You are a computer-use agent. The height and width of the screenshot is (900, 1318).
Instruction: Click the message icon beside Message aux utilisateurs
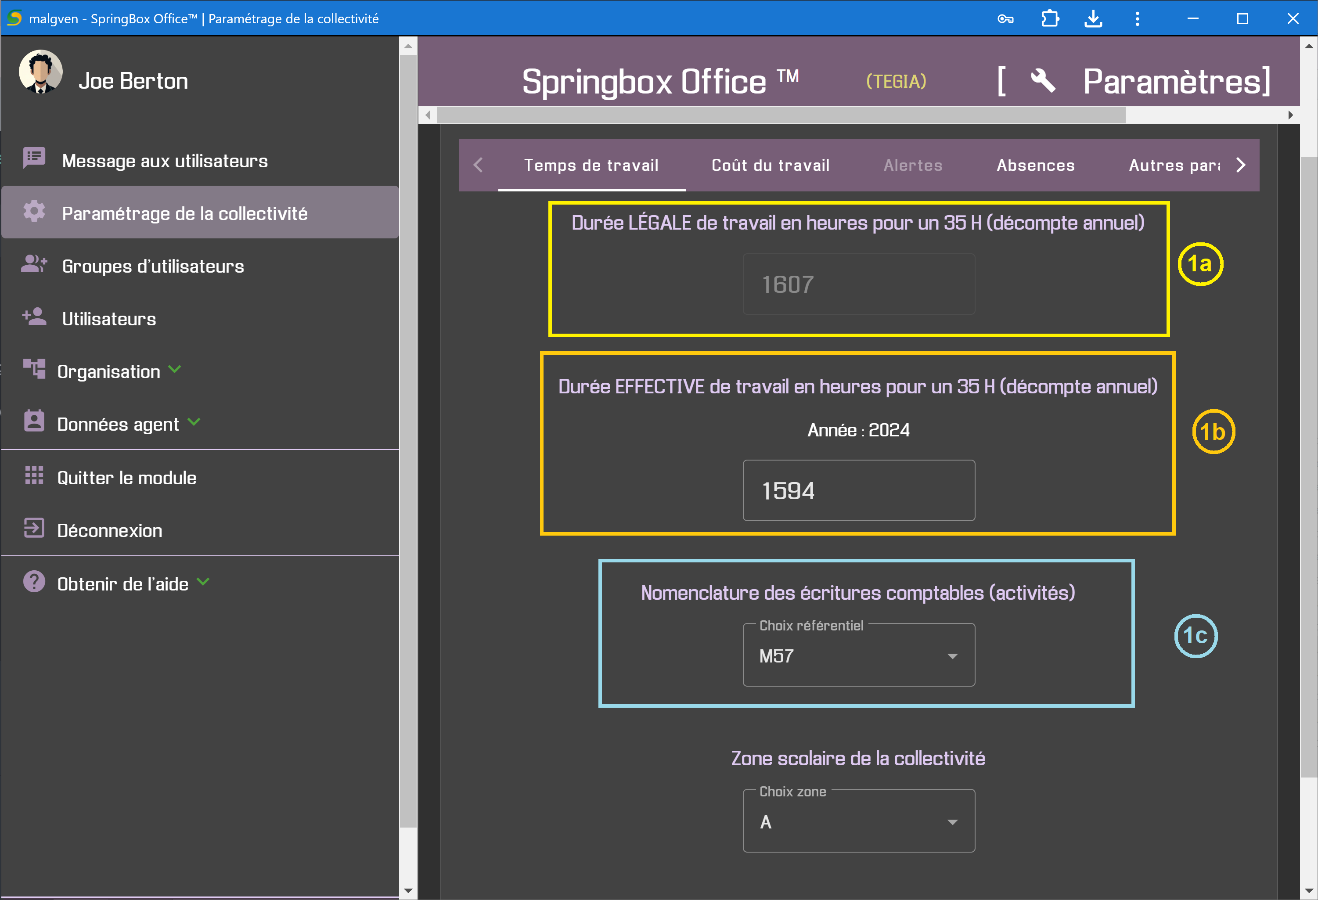coord(34,158)
